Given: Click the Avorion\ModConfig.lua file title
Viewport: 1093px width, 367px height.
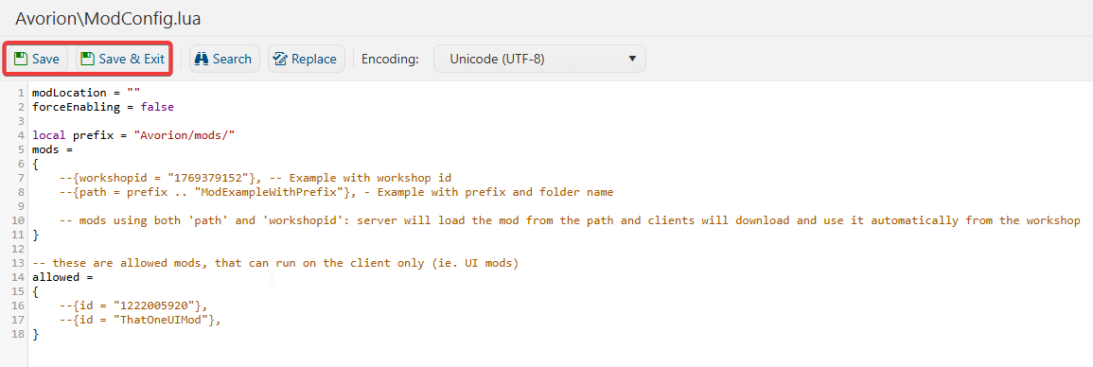Looking at the screenshot, I should click(108, 19).
